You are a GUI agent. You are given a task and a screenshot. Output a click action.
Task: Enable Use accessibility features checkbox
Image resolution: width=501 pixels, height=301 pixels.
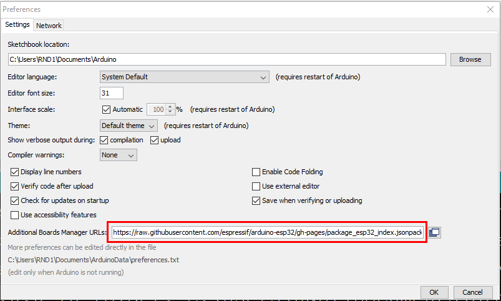(x=16, y=215)
